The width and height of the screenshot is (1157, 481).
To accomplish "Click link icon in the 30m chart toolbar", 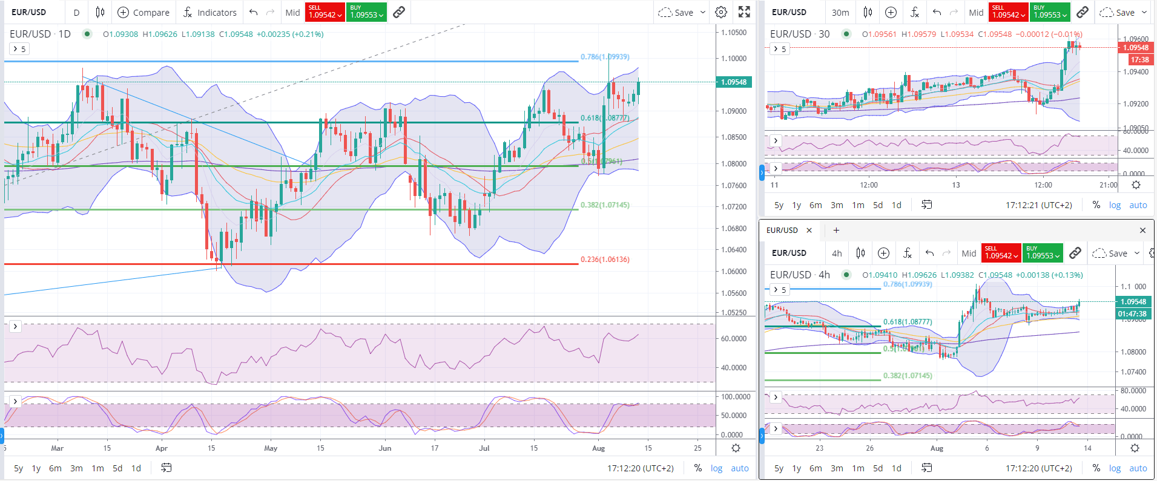I will coord(1083,12).
